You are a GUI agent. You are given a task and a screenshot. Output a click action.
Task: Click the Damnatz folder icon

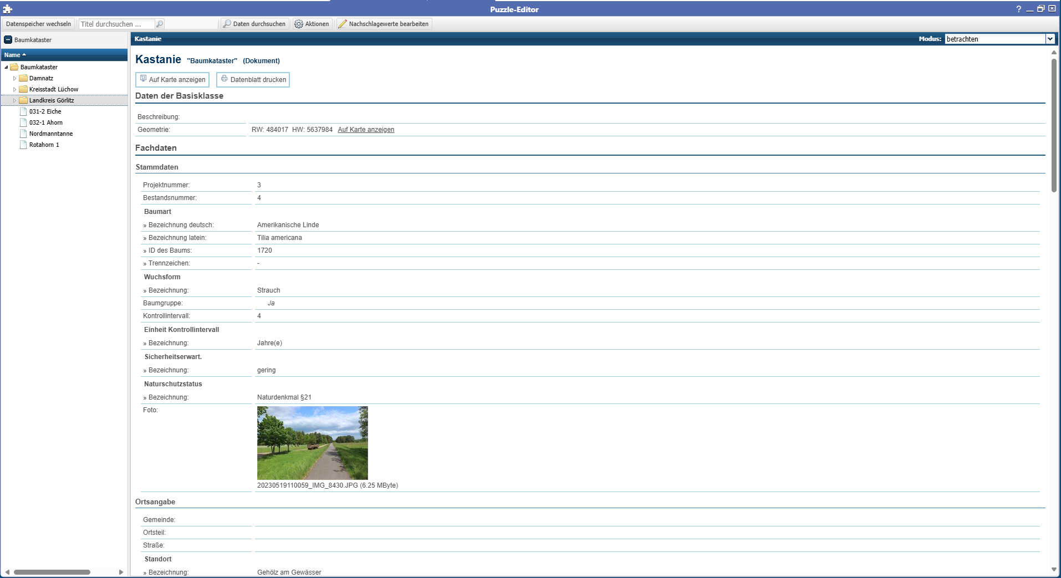23,78
